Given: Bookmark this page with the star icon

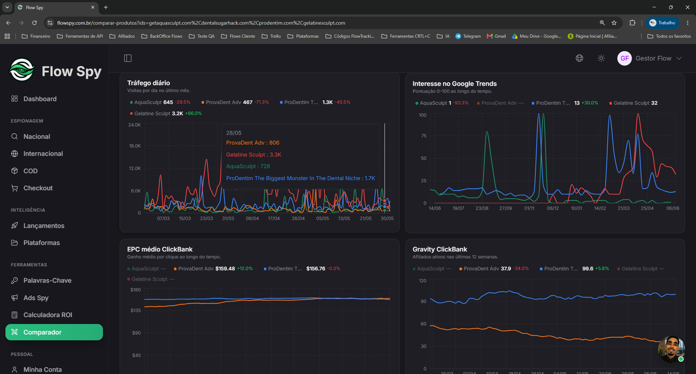Looking at the screenshot, I should pos(614,23).
